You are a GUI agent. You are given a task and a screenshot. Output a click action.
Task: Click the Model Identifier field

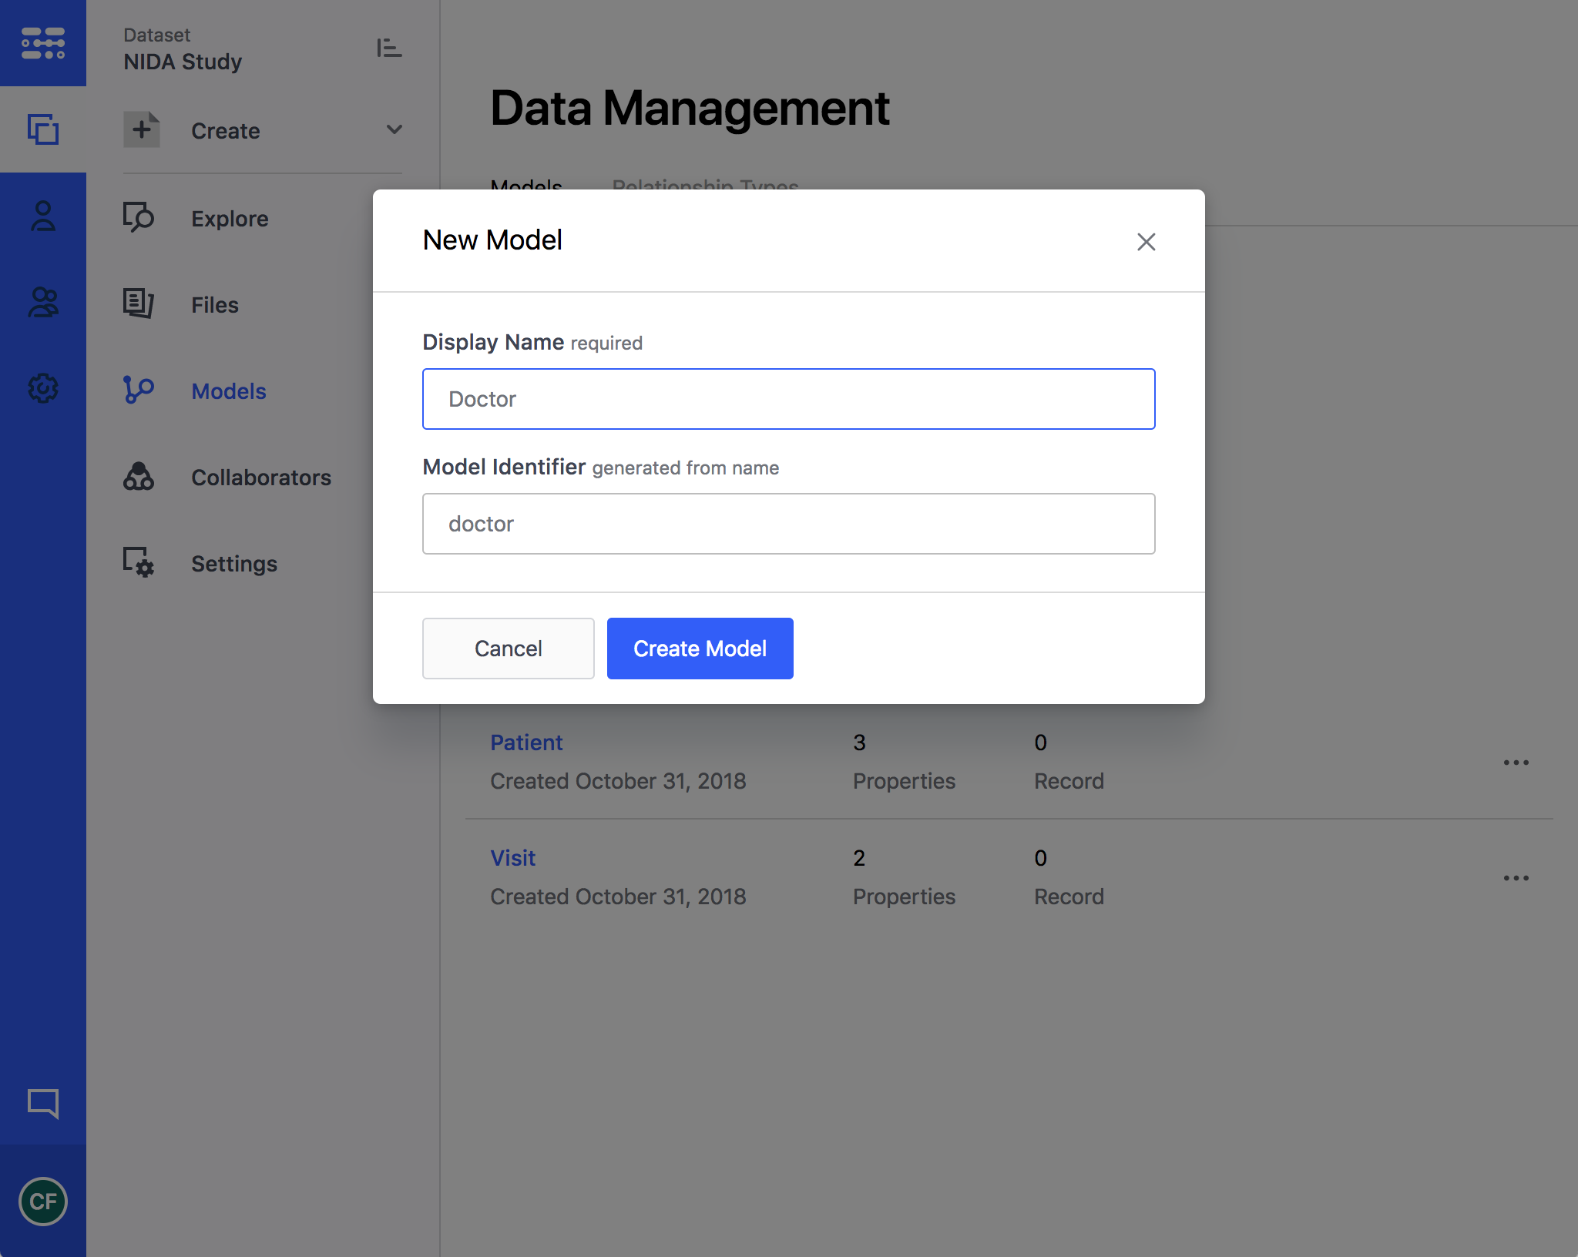click(x=788, y=524)
